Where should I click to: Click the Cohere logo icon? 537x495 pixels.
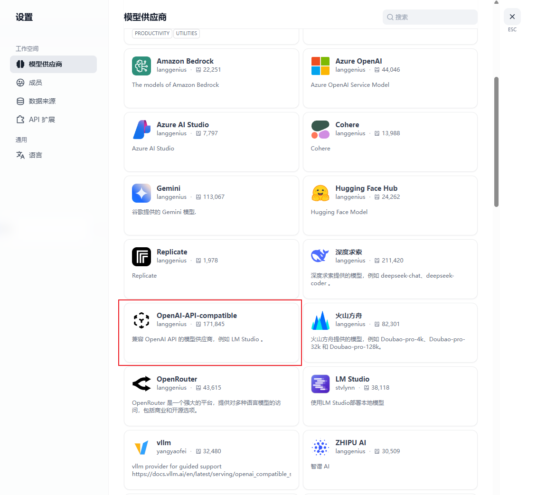[320, 130]
